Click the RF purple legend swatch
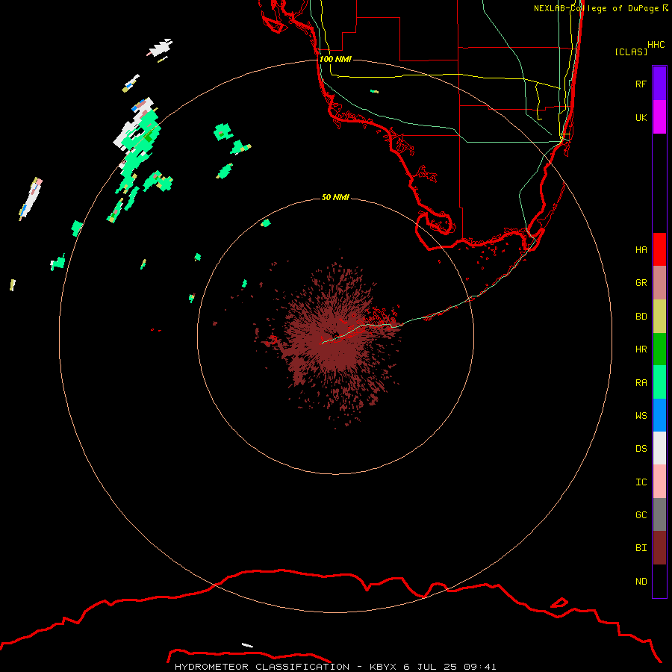 tap(659, 84)
